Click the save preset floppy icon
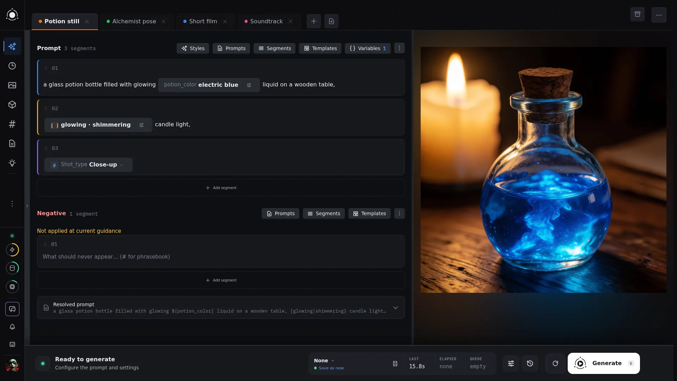This screenshot has height=381, width=677. click(x=395, y=364)
